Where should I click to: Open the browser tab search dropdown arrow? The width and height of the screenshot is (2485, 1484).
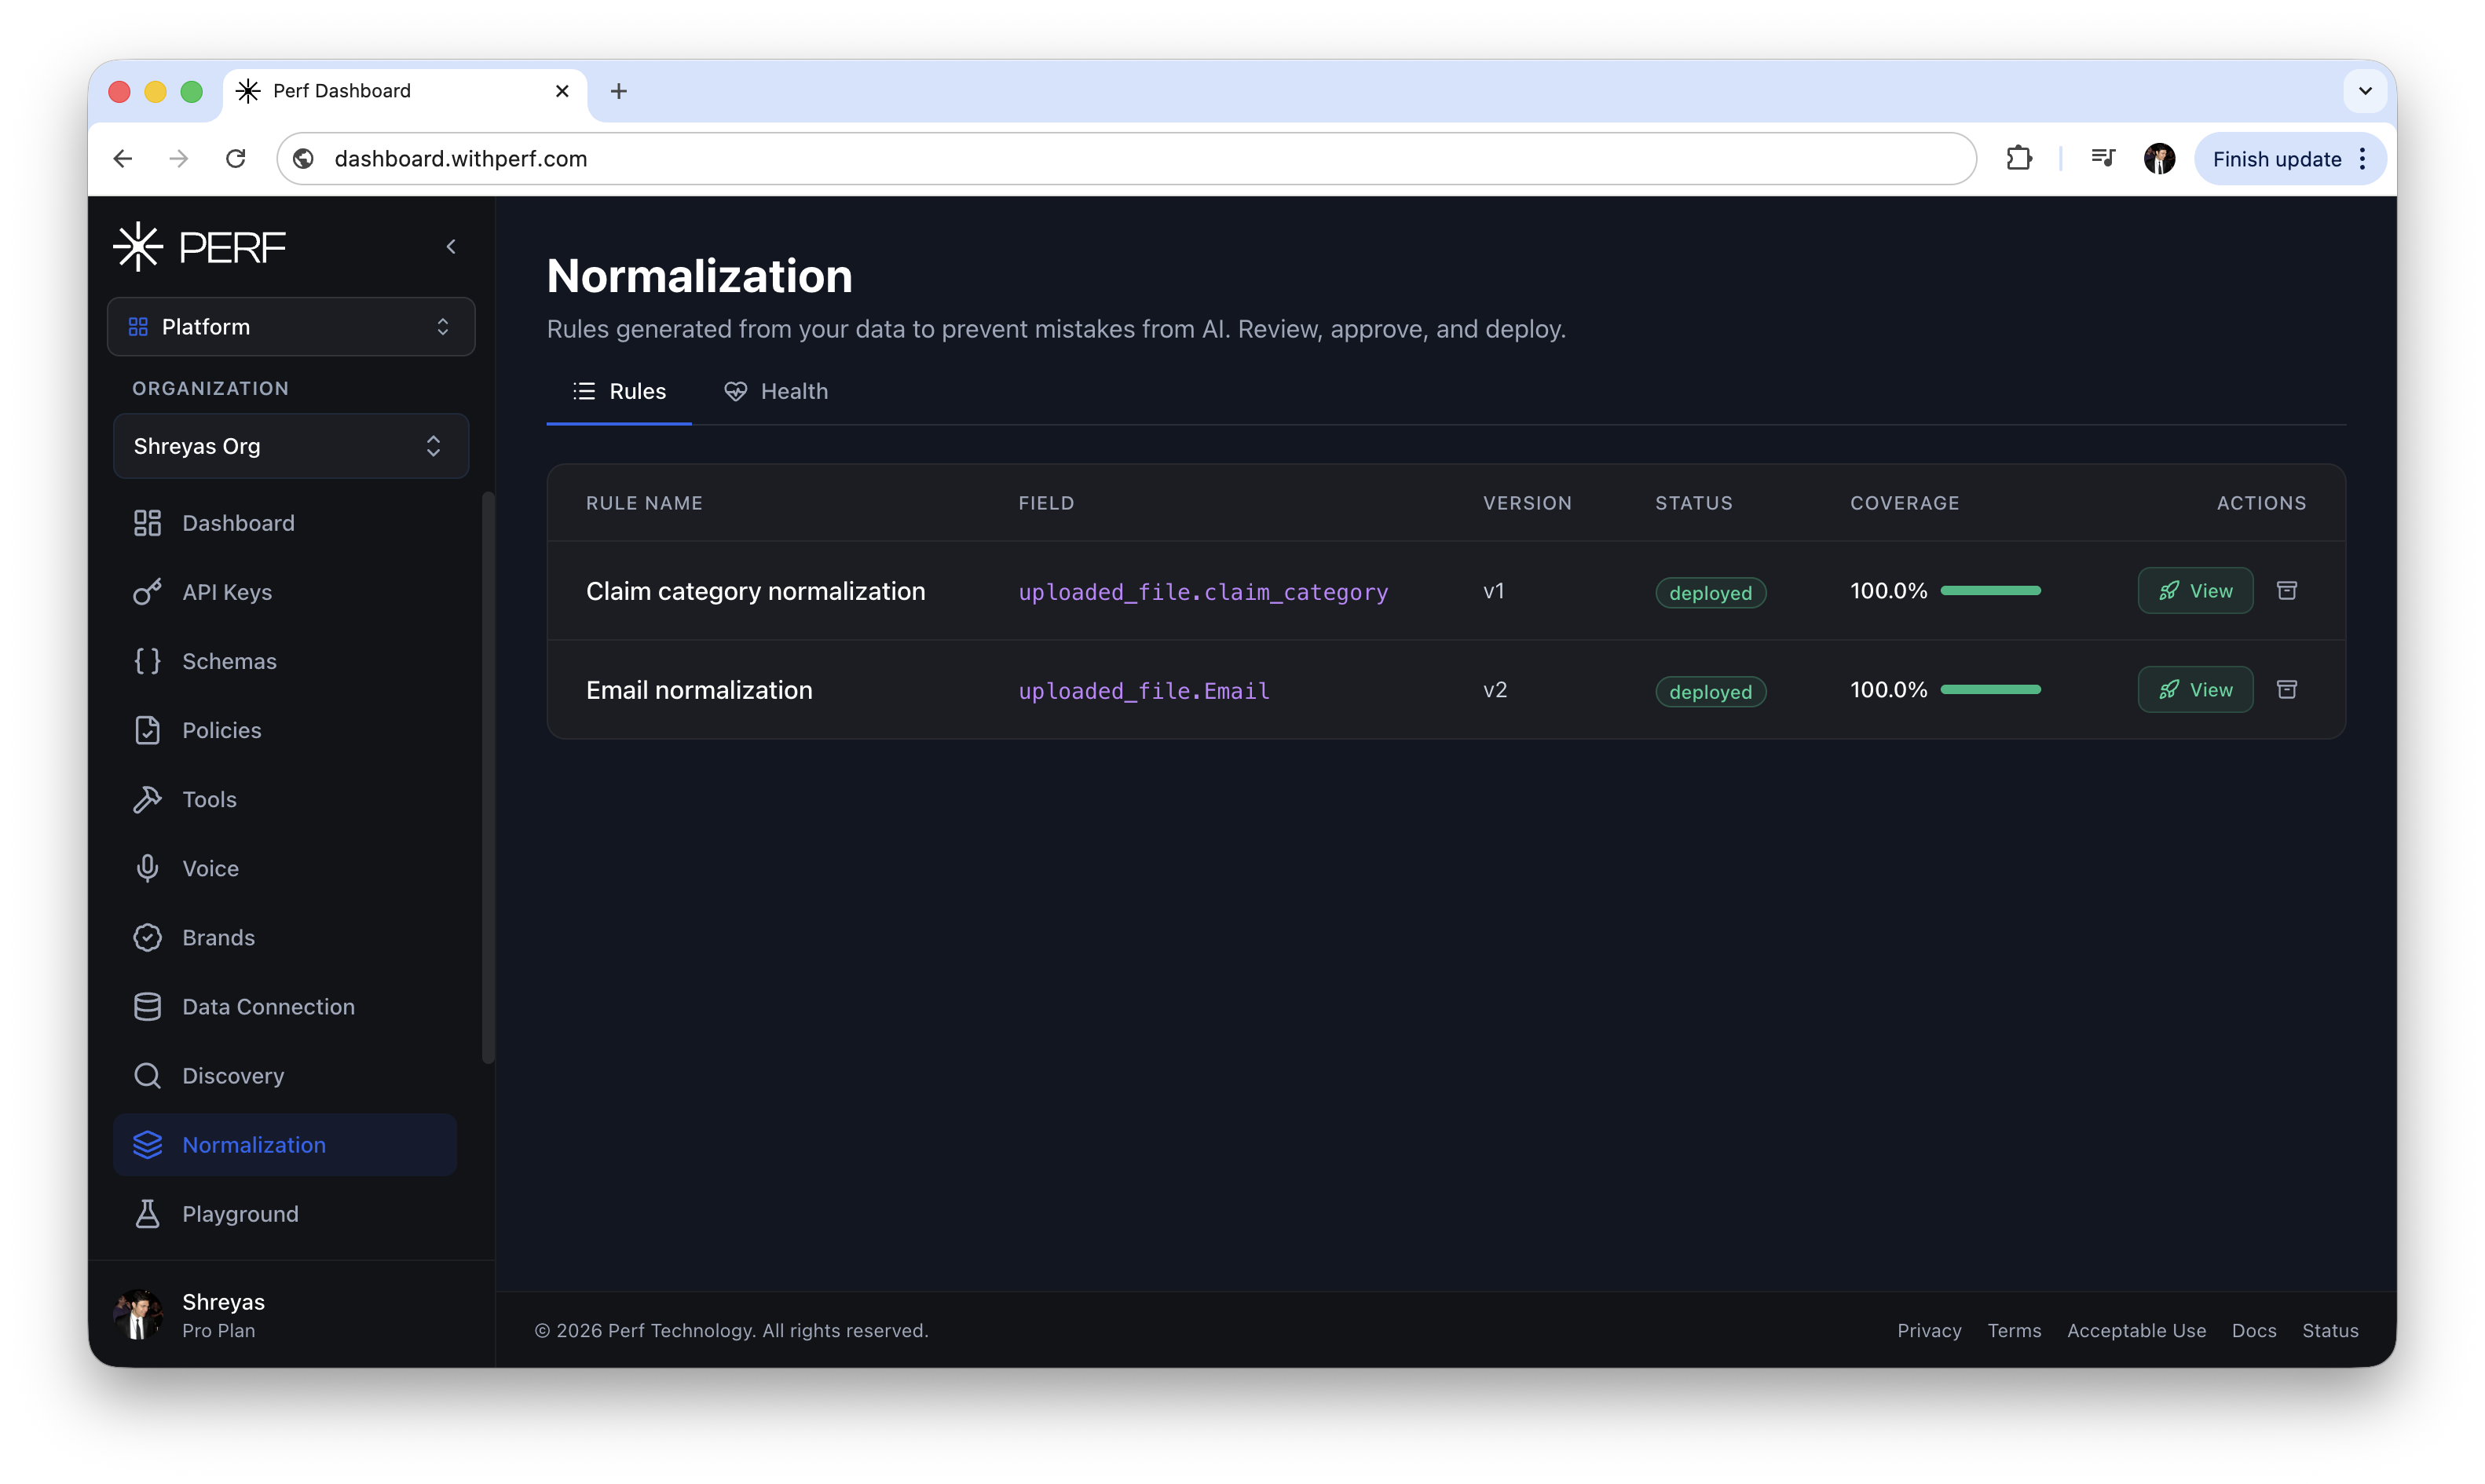(2365, 91)
